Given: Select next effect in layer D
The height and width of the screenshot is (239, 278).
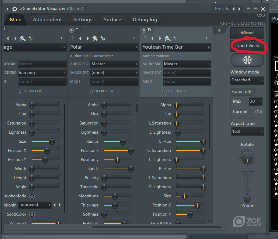Looking at the screenshot, I should click(x=160, y=38).
